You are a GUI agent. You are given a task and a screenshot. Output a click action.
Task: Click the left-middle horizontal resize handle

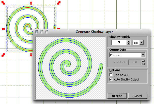4,29
